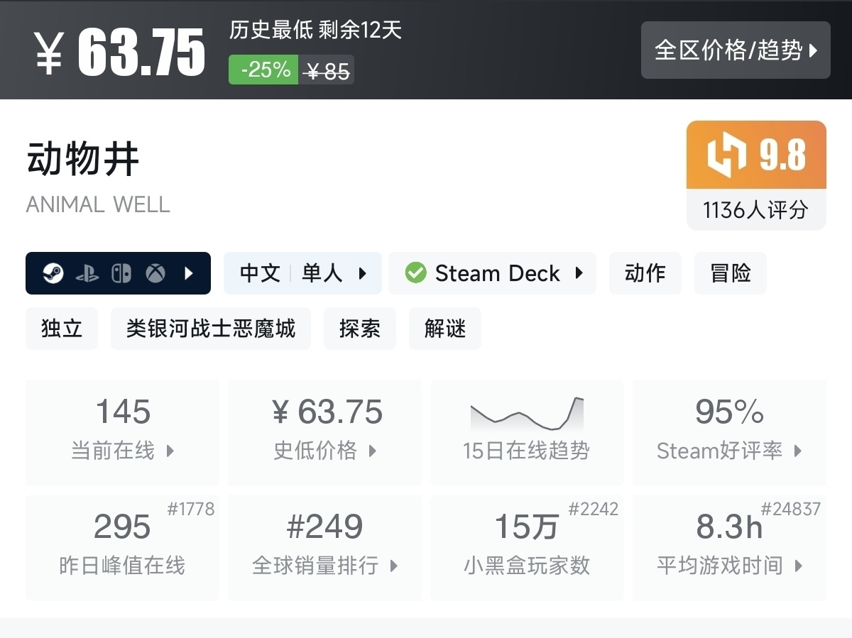Select the 动作 genre tag
Image resolution: width=852 pixels, height=638 pixels.
pos(645,273)
